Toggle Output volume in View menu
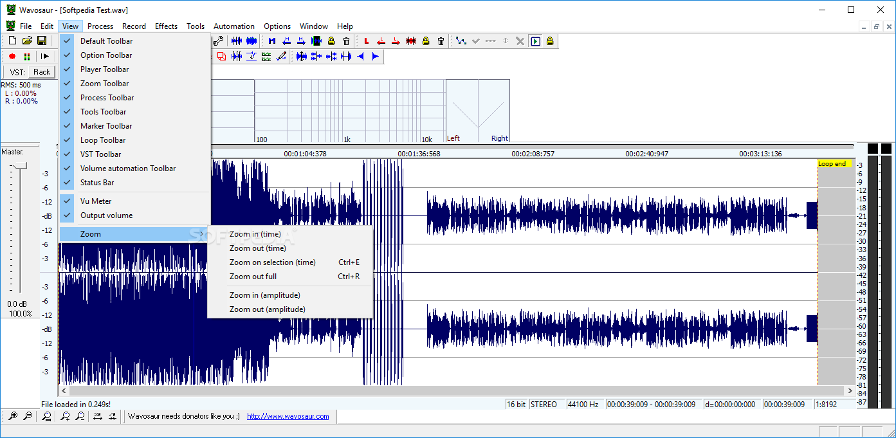 point(135,215)
